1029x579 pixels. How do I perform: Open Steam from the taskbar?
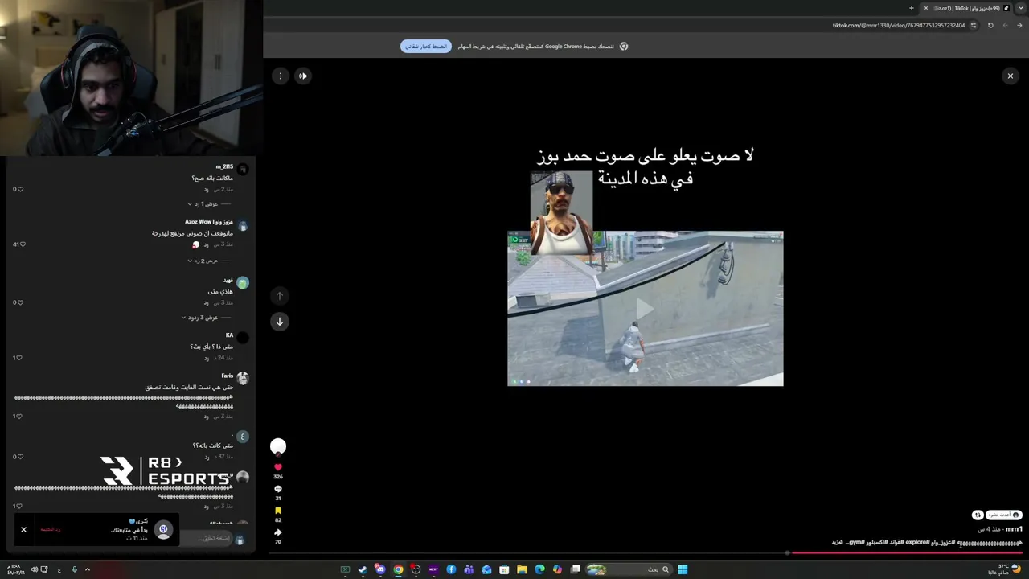click(x=363, y=569)
